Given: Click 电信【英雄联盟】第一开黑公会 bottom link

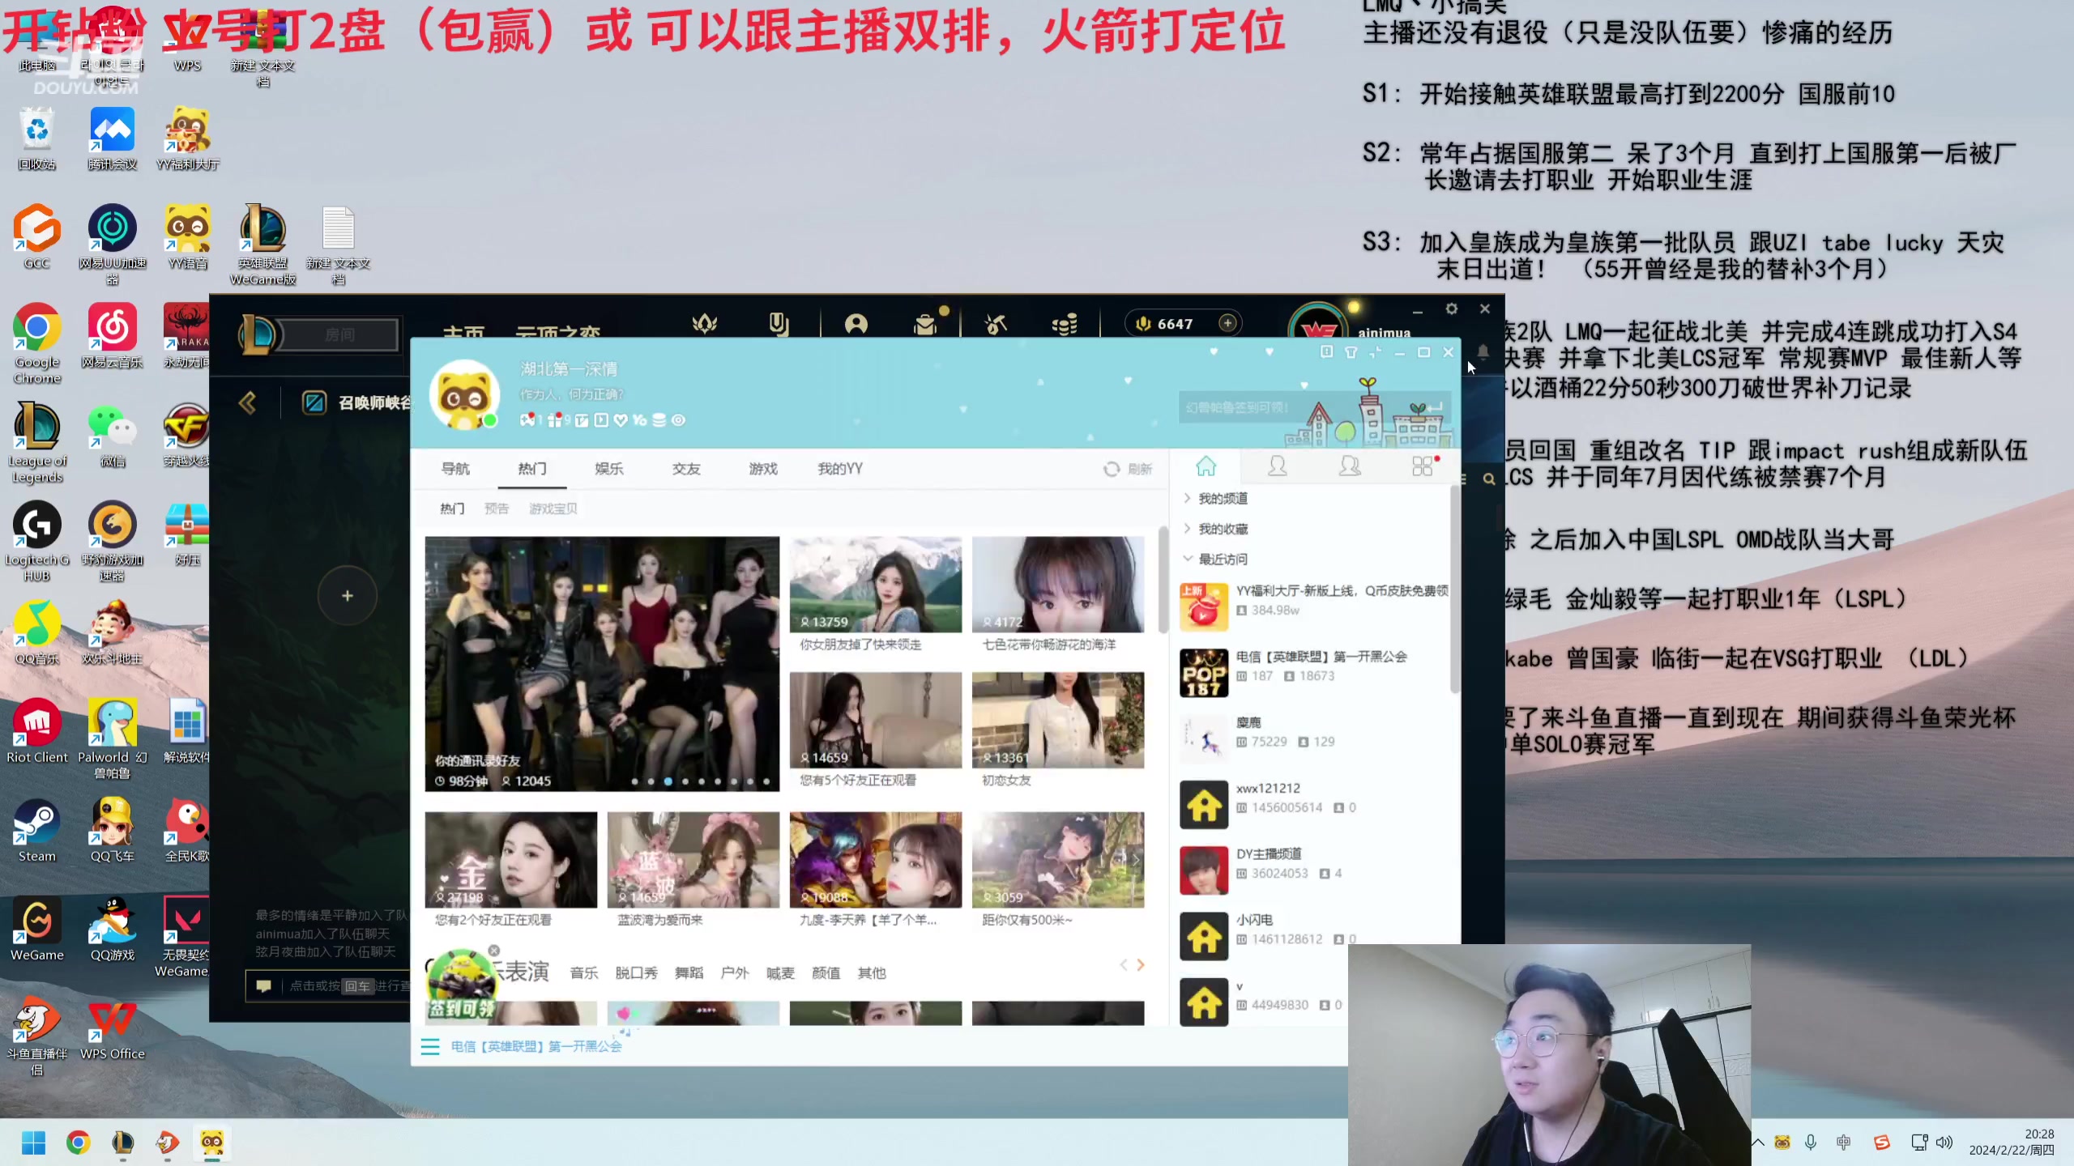Looking at the screenshot, I should pos(536,1046).
